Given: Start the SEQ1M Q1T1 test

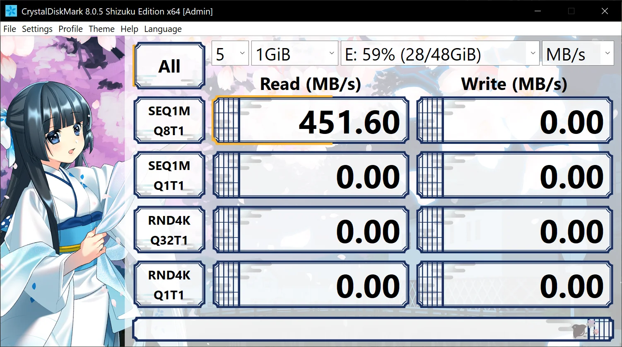Looking at the screenshot, I should [169, 175].
